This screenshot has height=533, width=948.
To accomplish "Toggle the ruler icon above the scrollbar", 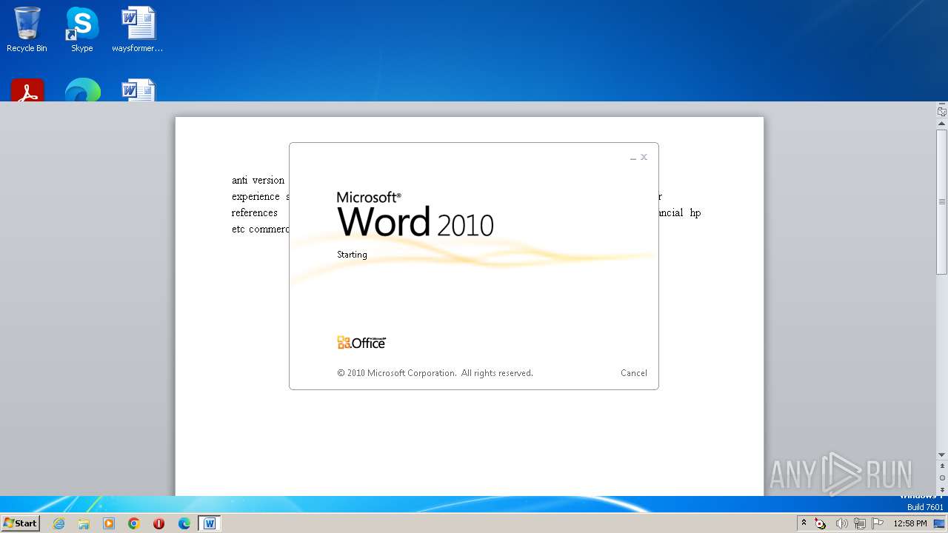I will tap(942, 112).
